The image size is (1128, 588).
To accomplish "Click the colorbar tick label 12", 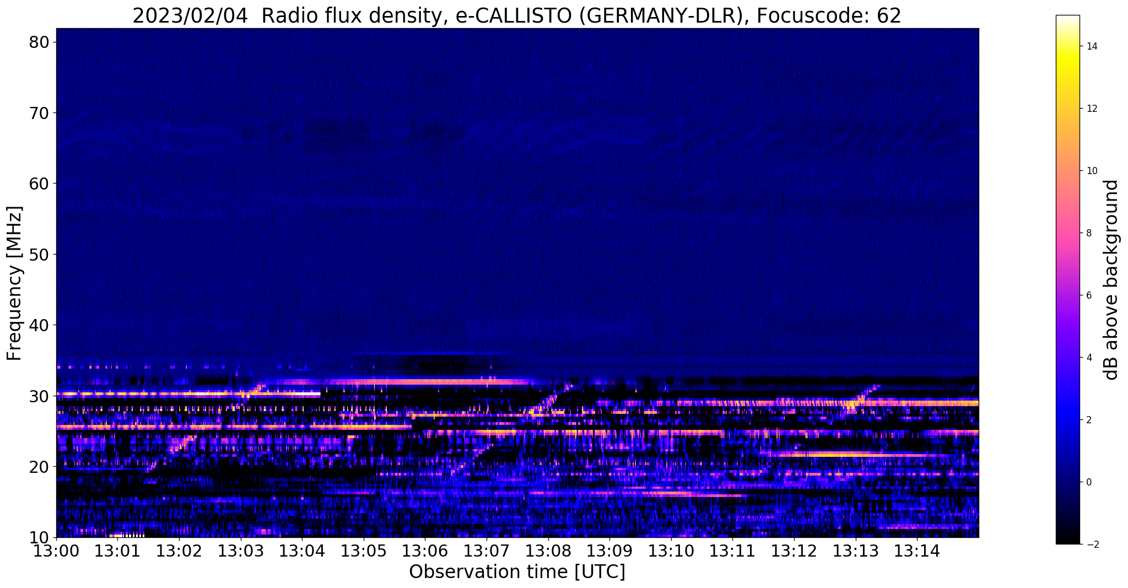I will click(1091, 109).
